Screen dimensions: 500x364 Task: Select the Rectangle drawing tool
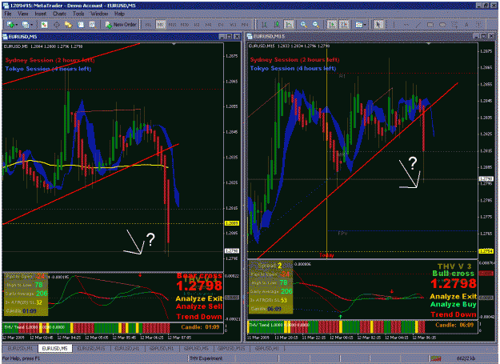tap(430, 25)
